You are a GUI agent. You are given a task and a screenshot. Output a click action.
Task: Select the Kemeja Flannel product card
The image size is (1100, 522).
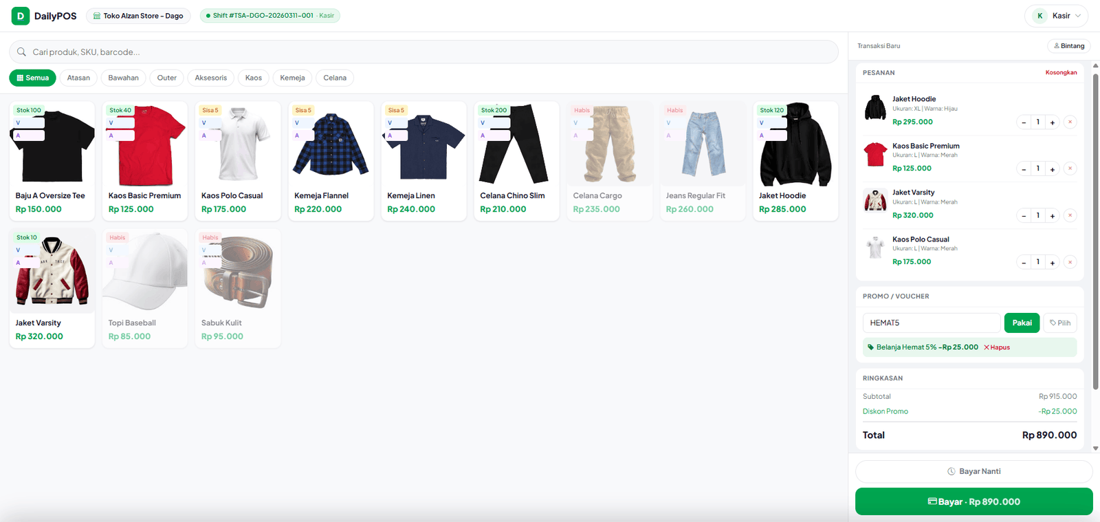331,161
